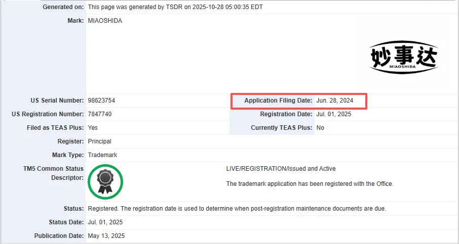Click the US Serial Number label
Screen dimensions: 459x244
point(57,101)
